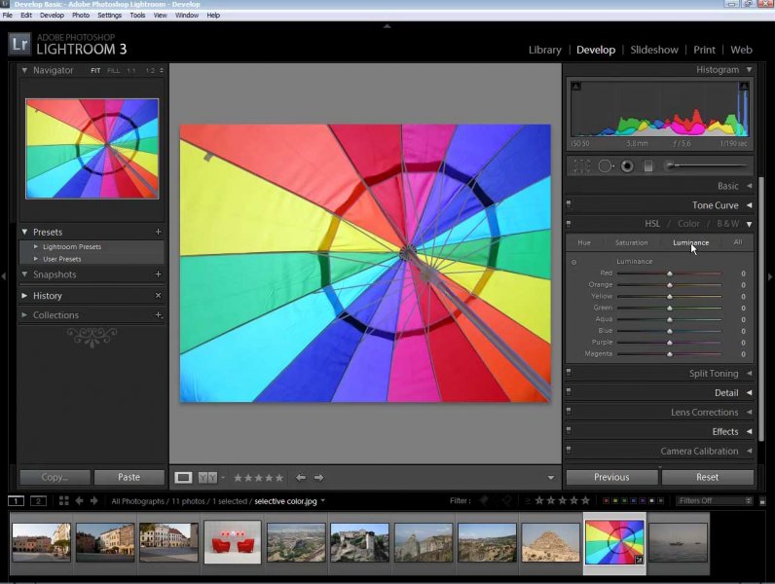Click the Orange luminance slider handle
Screen dimensions: 775x584
coord(670,285)
